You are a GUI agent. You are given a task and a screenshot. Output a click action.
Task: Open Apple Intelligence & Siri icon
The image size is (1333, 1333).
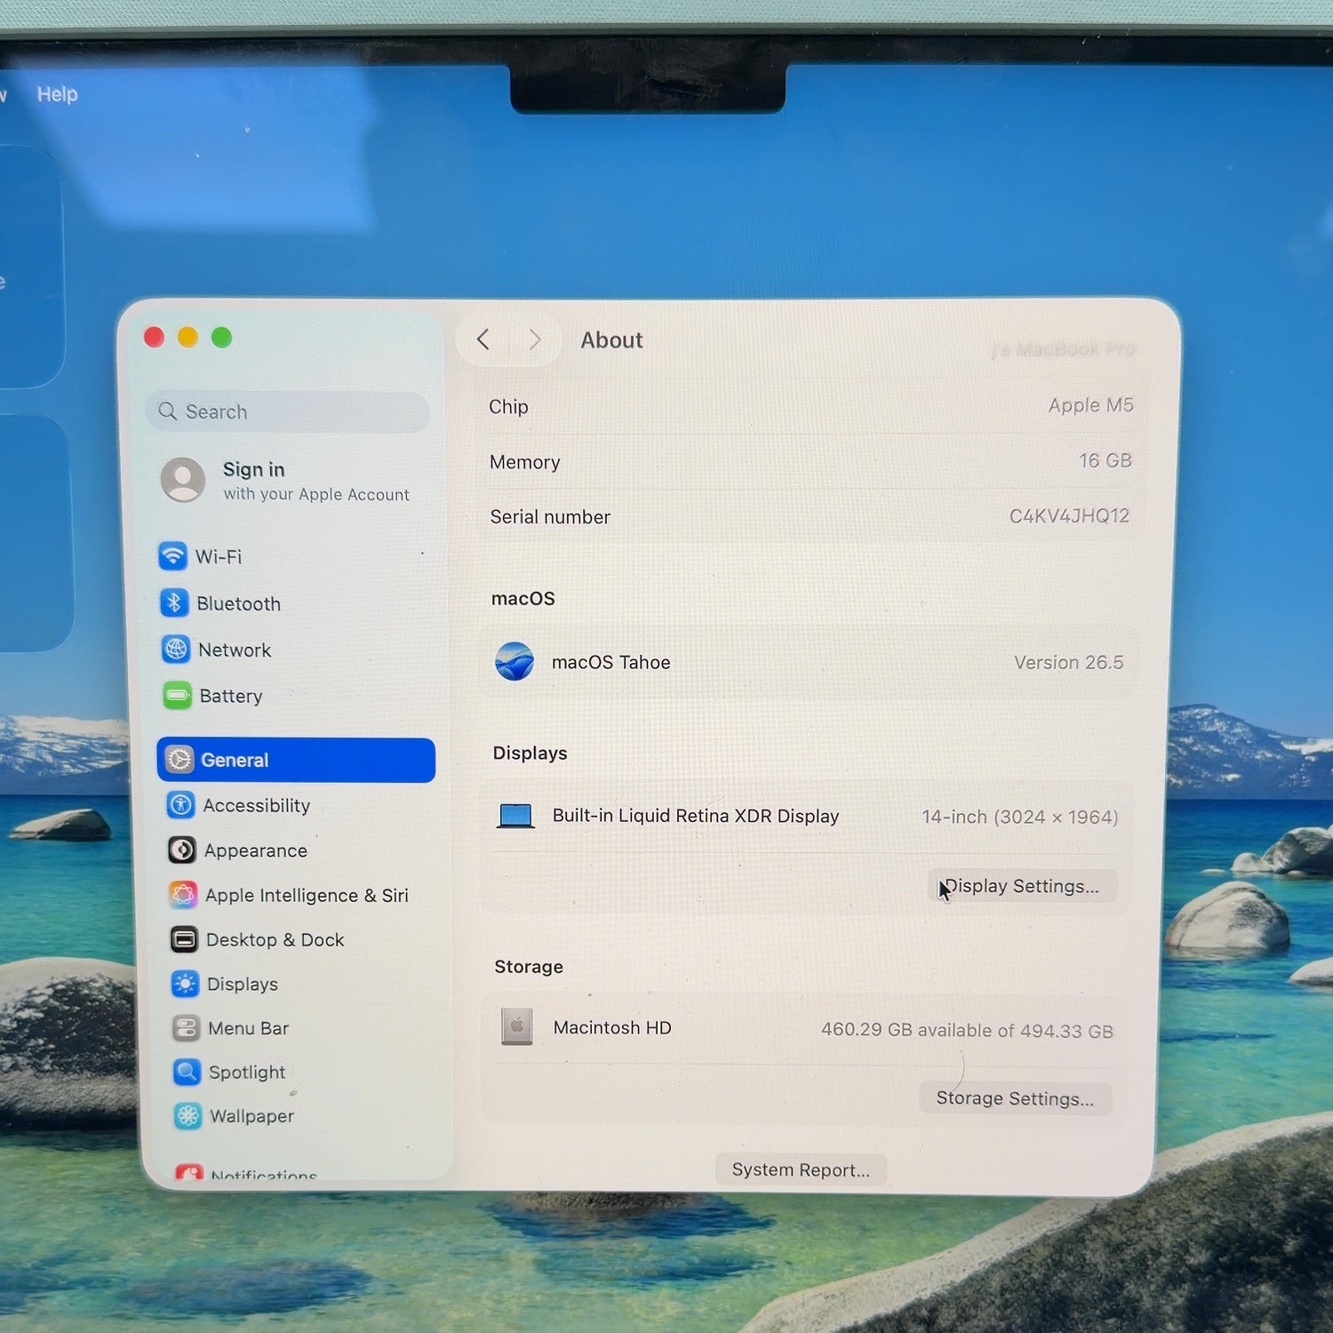click(x=183, y=895)
